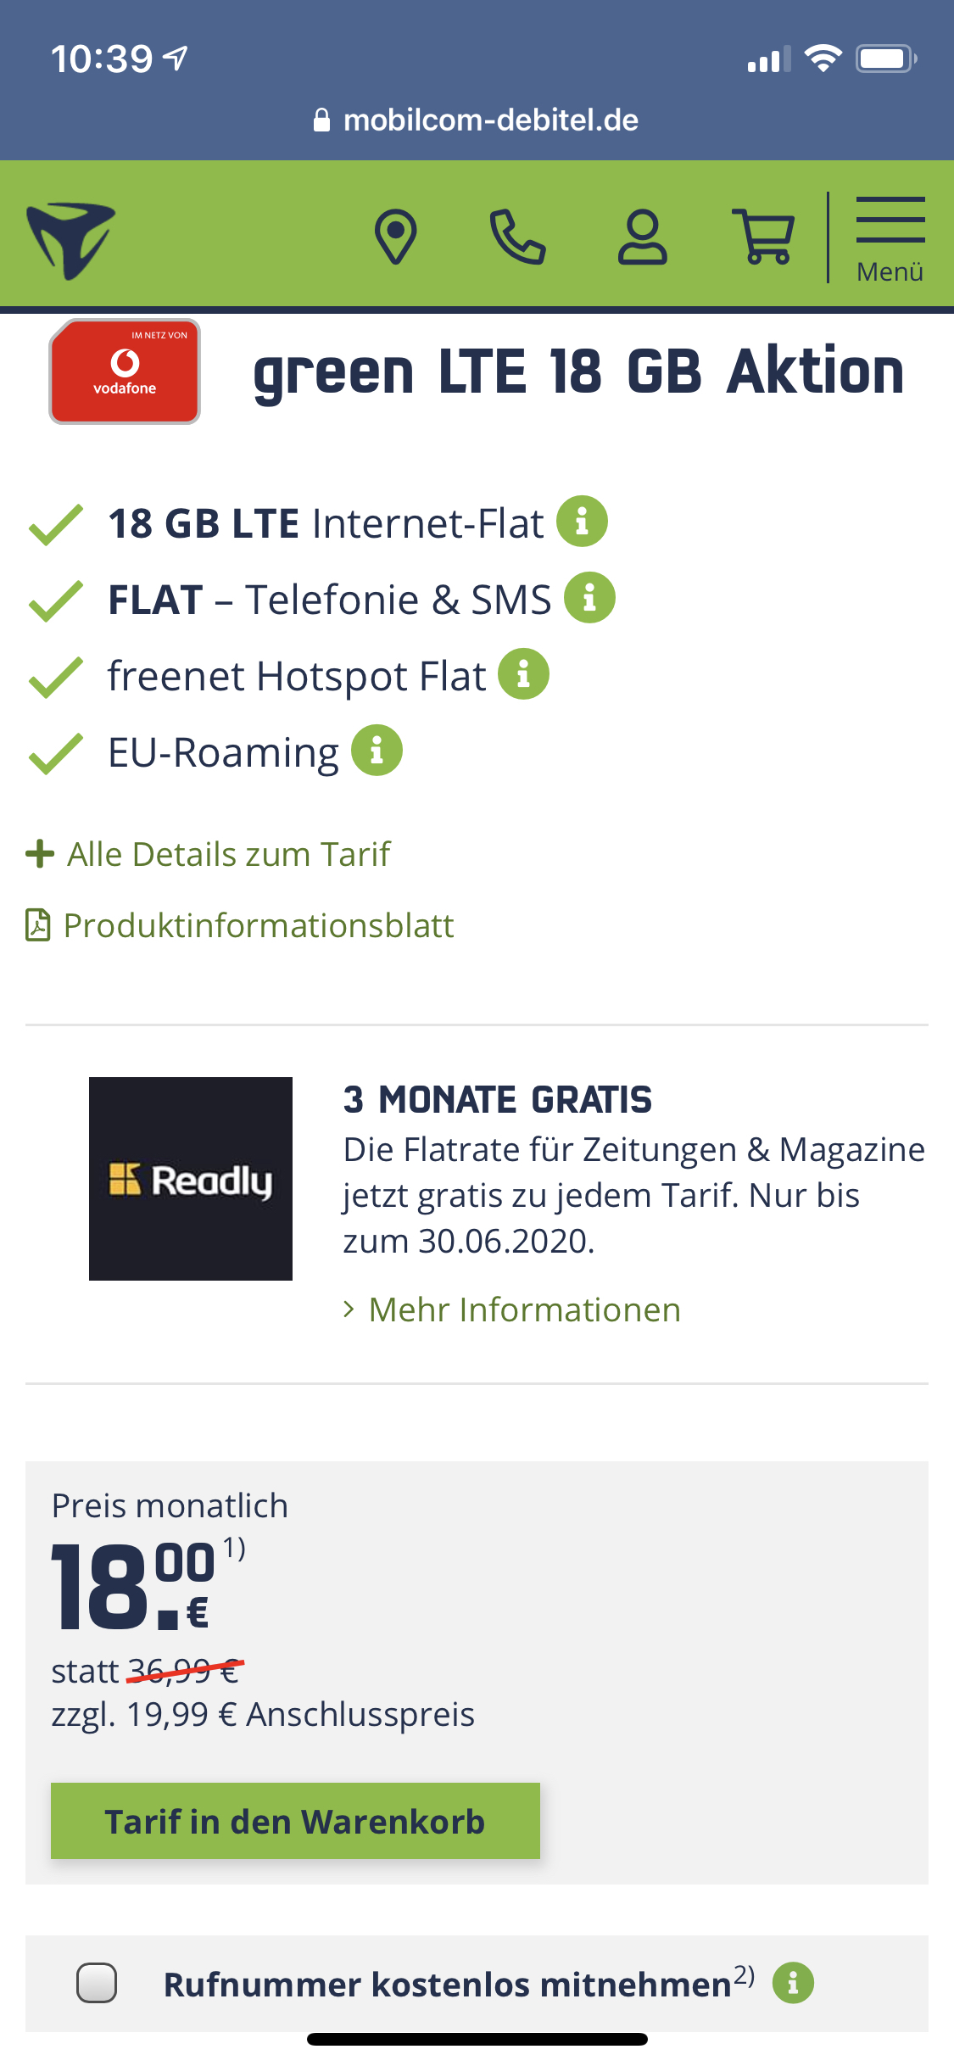
Task: Open the Produktinformationsblatt PDF link
Action: (240, 925)
